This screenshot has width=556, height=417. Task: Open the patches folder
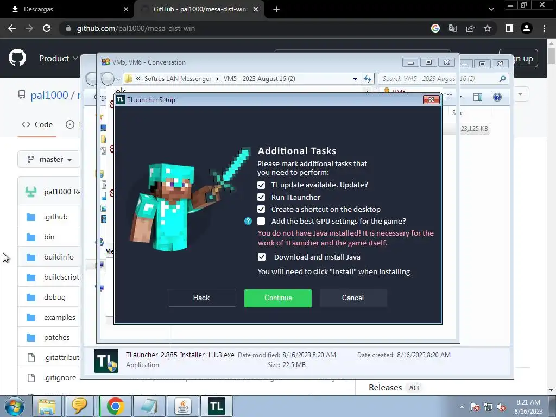click(56, 338)
